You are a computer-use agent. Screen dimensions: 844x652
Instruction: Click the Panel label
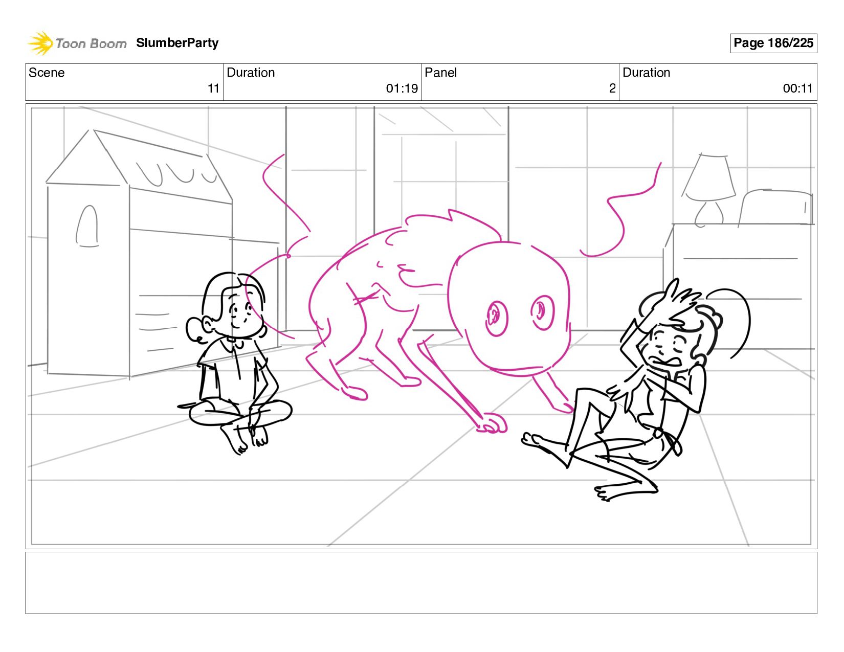tap(440, 73)
